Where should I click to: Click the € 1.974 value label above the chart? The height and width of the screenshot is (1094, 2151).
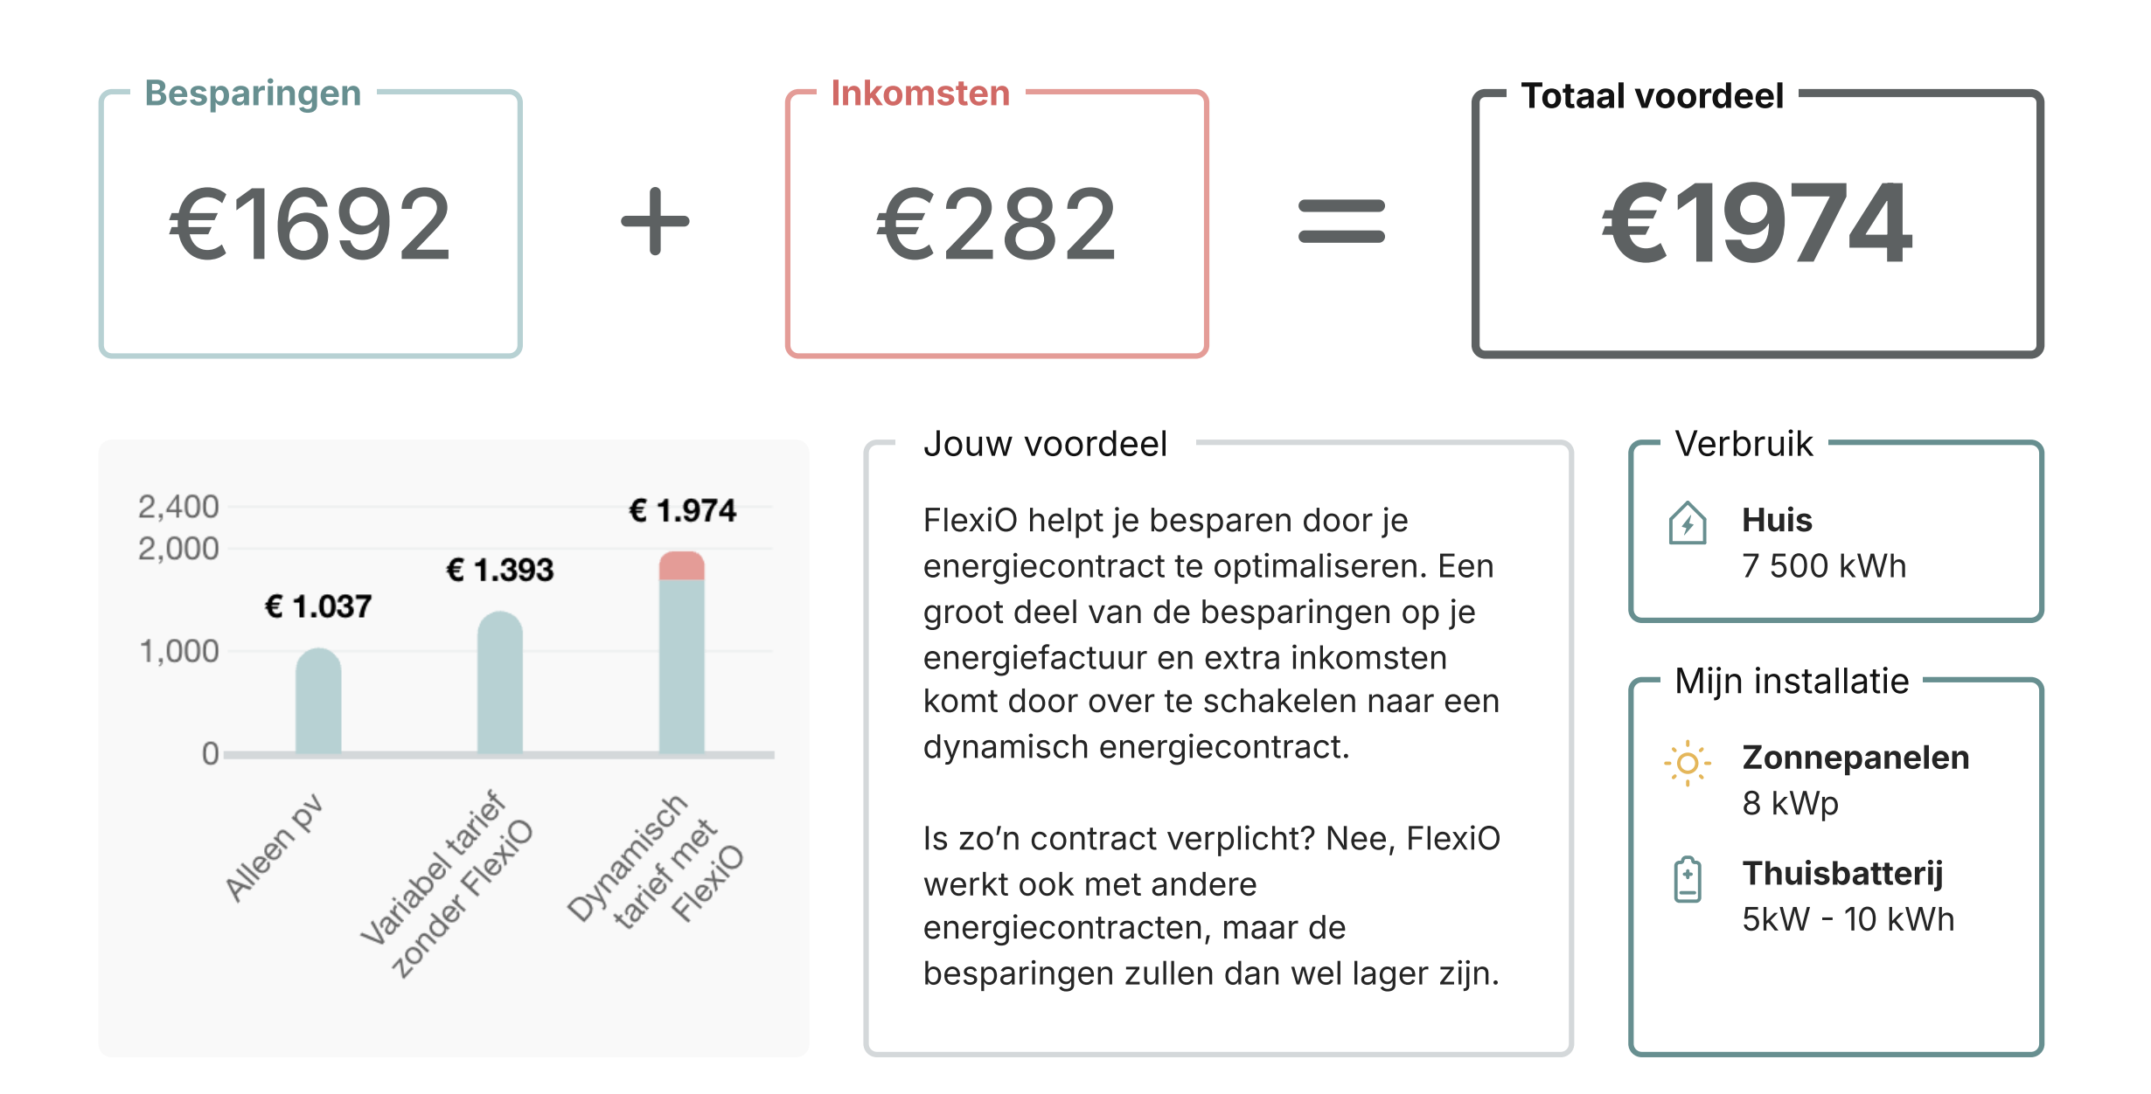point(682,510)
